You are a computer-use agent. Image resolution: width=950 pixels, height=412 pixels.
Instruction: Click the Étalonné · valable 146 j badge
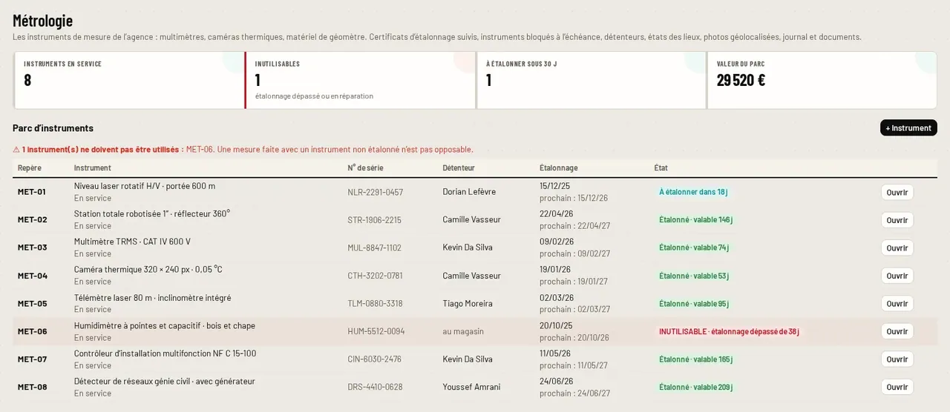click(695, 220)
